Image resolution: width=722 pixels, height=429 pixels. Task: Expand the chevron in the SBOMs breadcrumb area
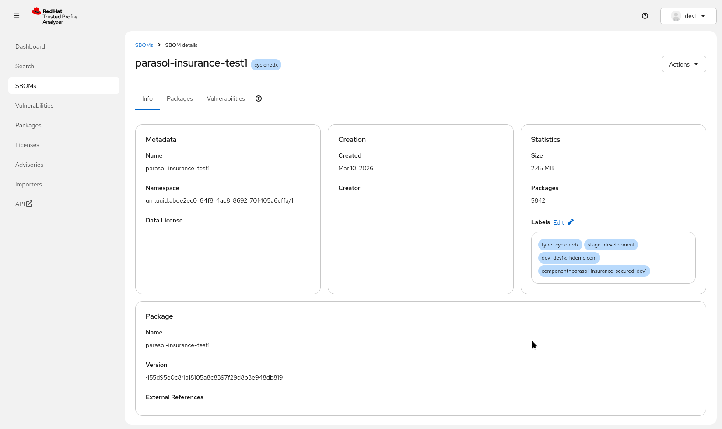tap(159, 45)
